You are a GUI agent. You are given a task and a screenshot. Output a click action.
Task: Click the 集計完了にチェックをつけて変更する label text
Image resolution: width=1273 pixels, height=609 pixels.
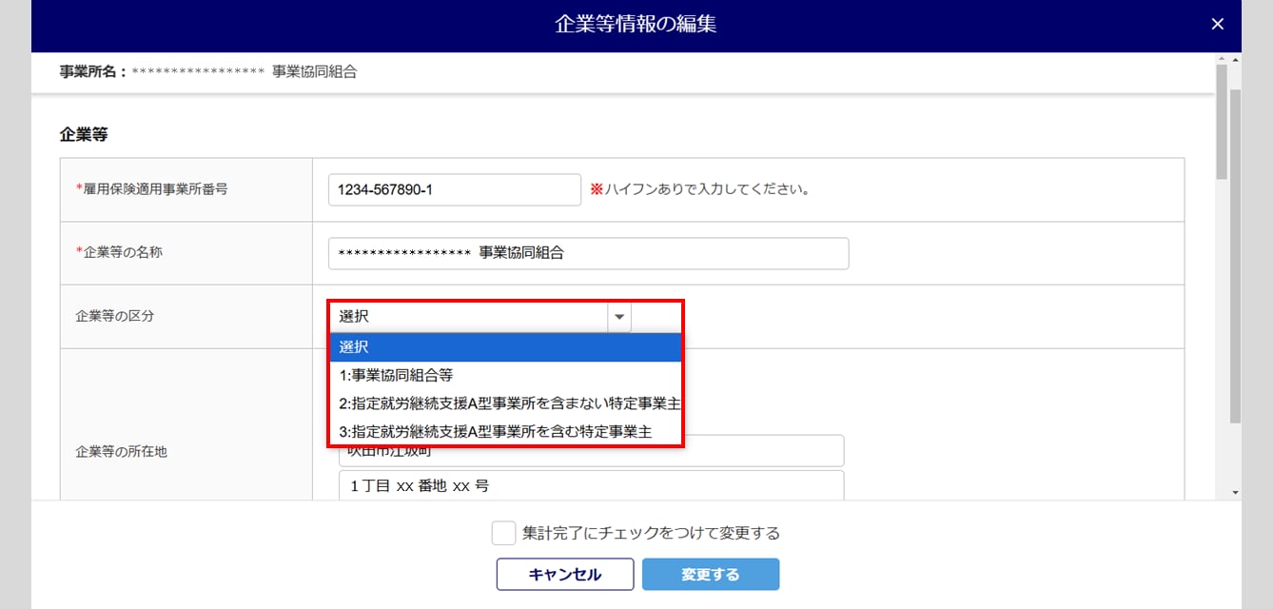pyautogui.click(x=652, y=533)
